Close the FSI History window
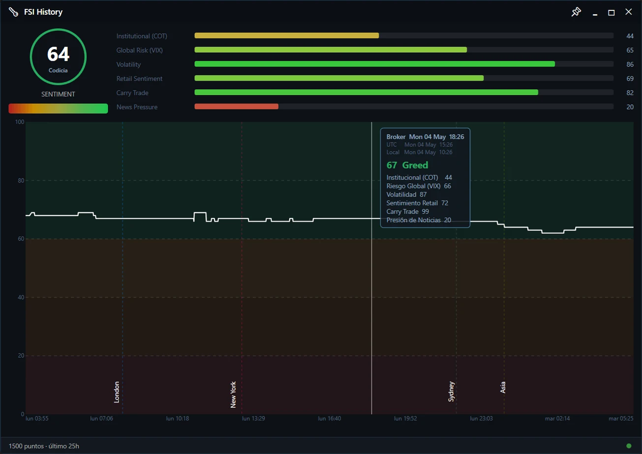 pos(628,12)
